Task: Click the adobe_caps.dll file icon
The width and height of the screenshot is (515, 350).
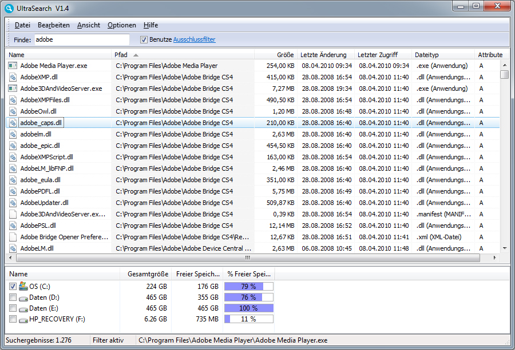Action: click(13, 123)
